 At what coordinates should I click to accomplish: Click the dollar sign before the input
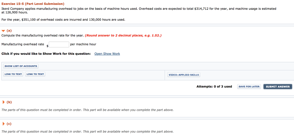[48, 46]
